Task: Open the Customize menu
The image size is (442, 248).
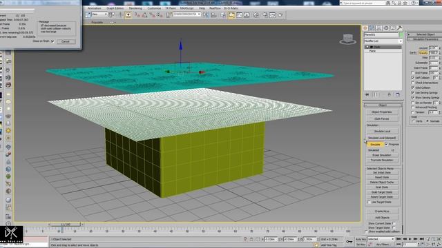Action: [154, 8]
